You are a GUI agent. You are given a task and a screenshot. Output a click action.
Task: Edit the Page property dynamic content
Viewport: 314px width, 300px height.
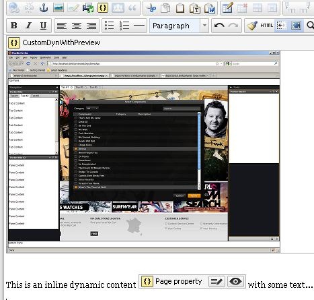(217, 282)
